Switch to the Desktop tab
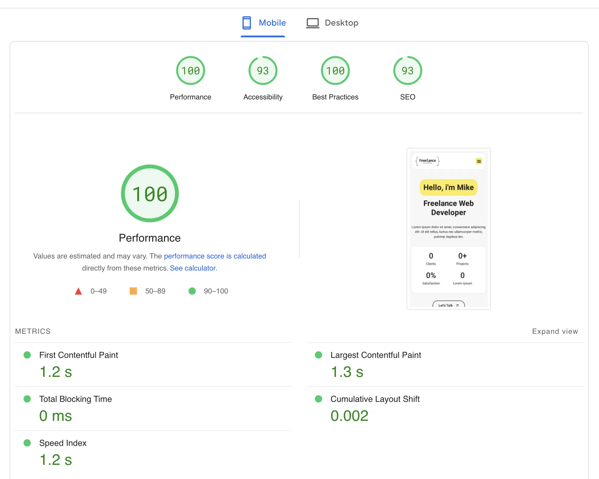Viewport: 599px width, 479px height. pos(341,23)
